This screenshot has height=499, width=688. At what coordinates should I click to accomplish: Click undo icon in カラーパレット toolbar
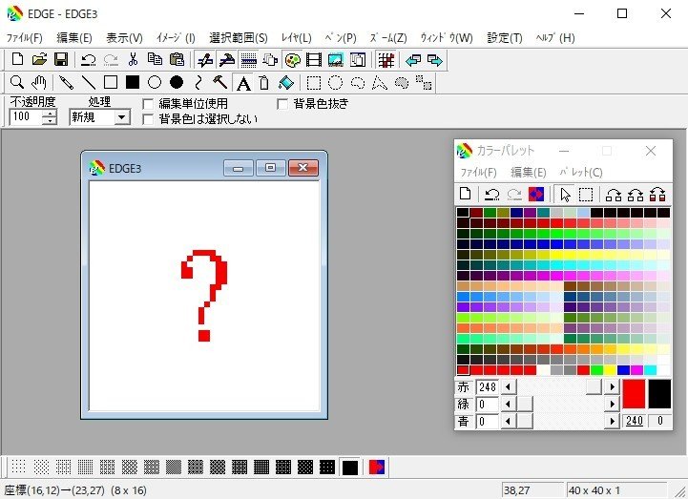tap(491, 194)
